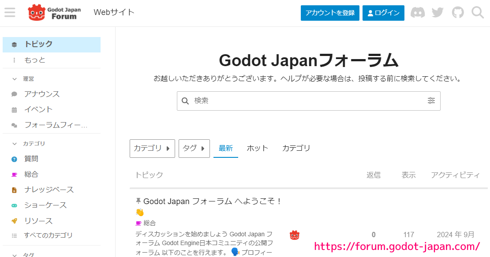The height and width of the screenshot is (257, 490).
Task: Open topic Godot Japan フォーラム へようこそ！
Action: click(x=212, y=201)
